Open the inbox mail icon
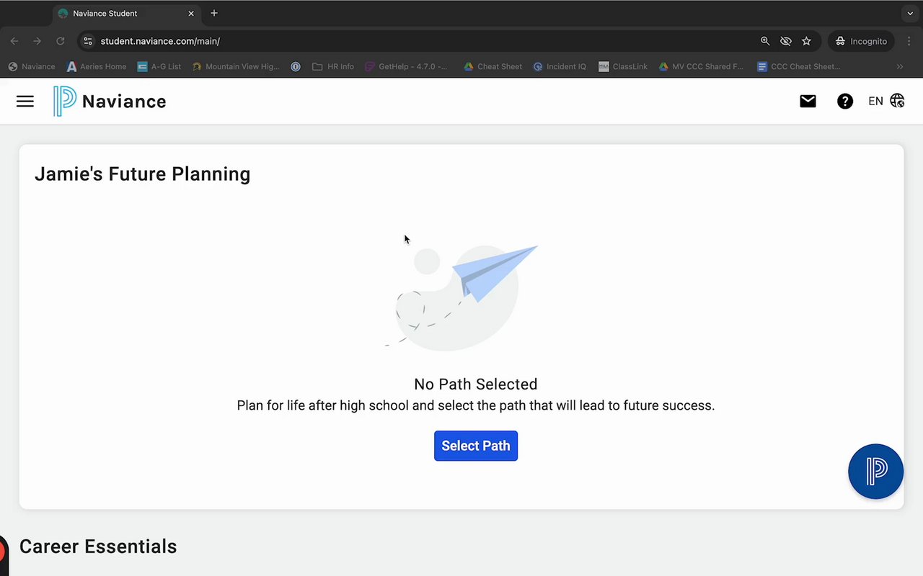 tap(808, 102)
